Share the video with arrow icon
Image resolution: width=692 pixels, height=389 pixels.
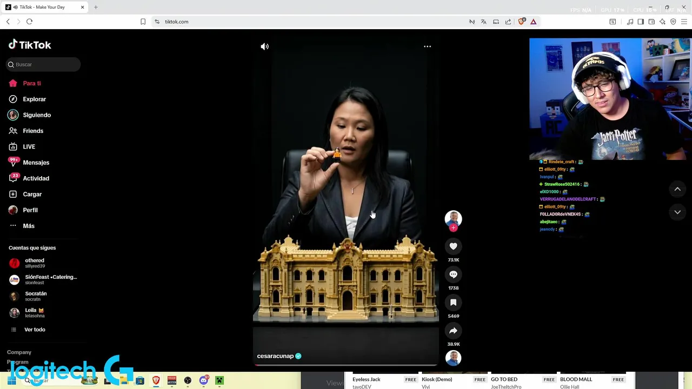[x=453, y=331]
